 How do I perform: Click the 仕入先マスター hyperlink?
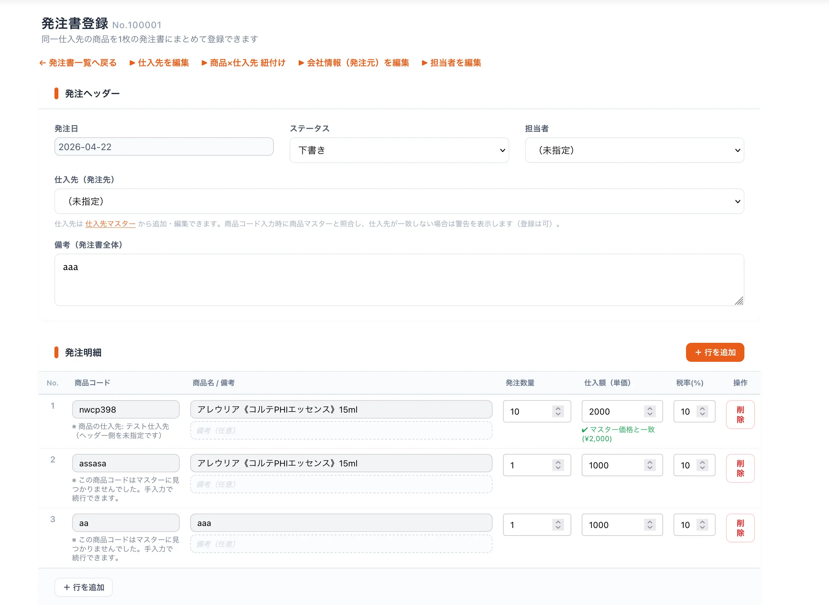click(x=110, y=224)
